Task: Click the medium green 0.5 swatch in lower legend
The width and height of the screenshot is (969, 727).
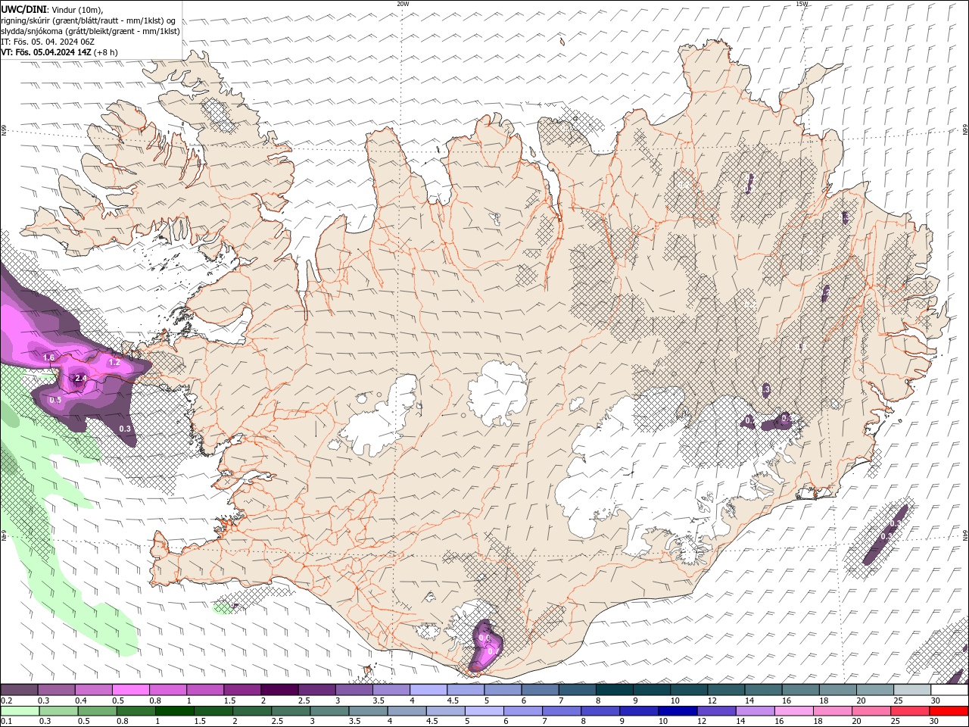Action: click(x=97, y=711)
